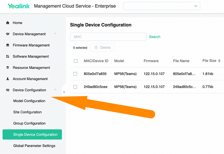Open the enterprise dropdown at top
The height and width of the screenshot is (154, 224).
162,6
